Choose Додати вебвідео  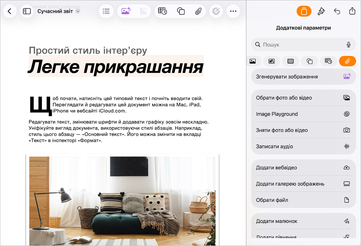[304, 167]
